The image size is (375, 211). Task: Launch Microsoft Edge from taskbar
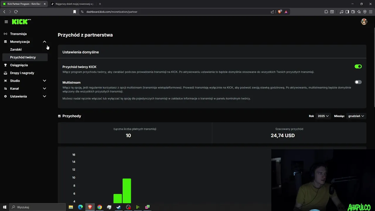pos(80,207)
